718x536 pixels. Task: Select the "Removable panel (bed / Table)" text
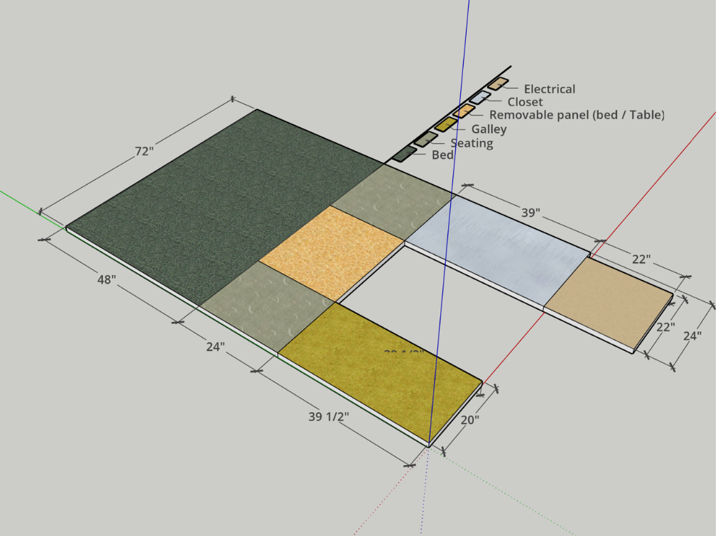[x=577, y=115]
